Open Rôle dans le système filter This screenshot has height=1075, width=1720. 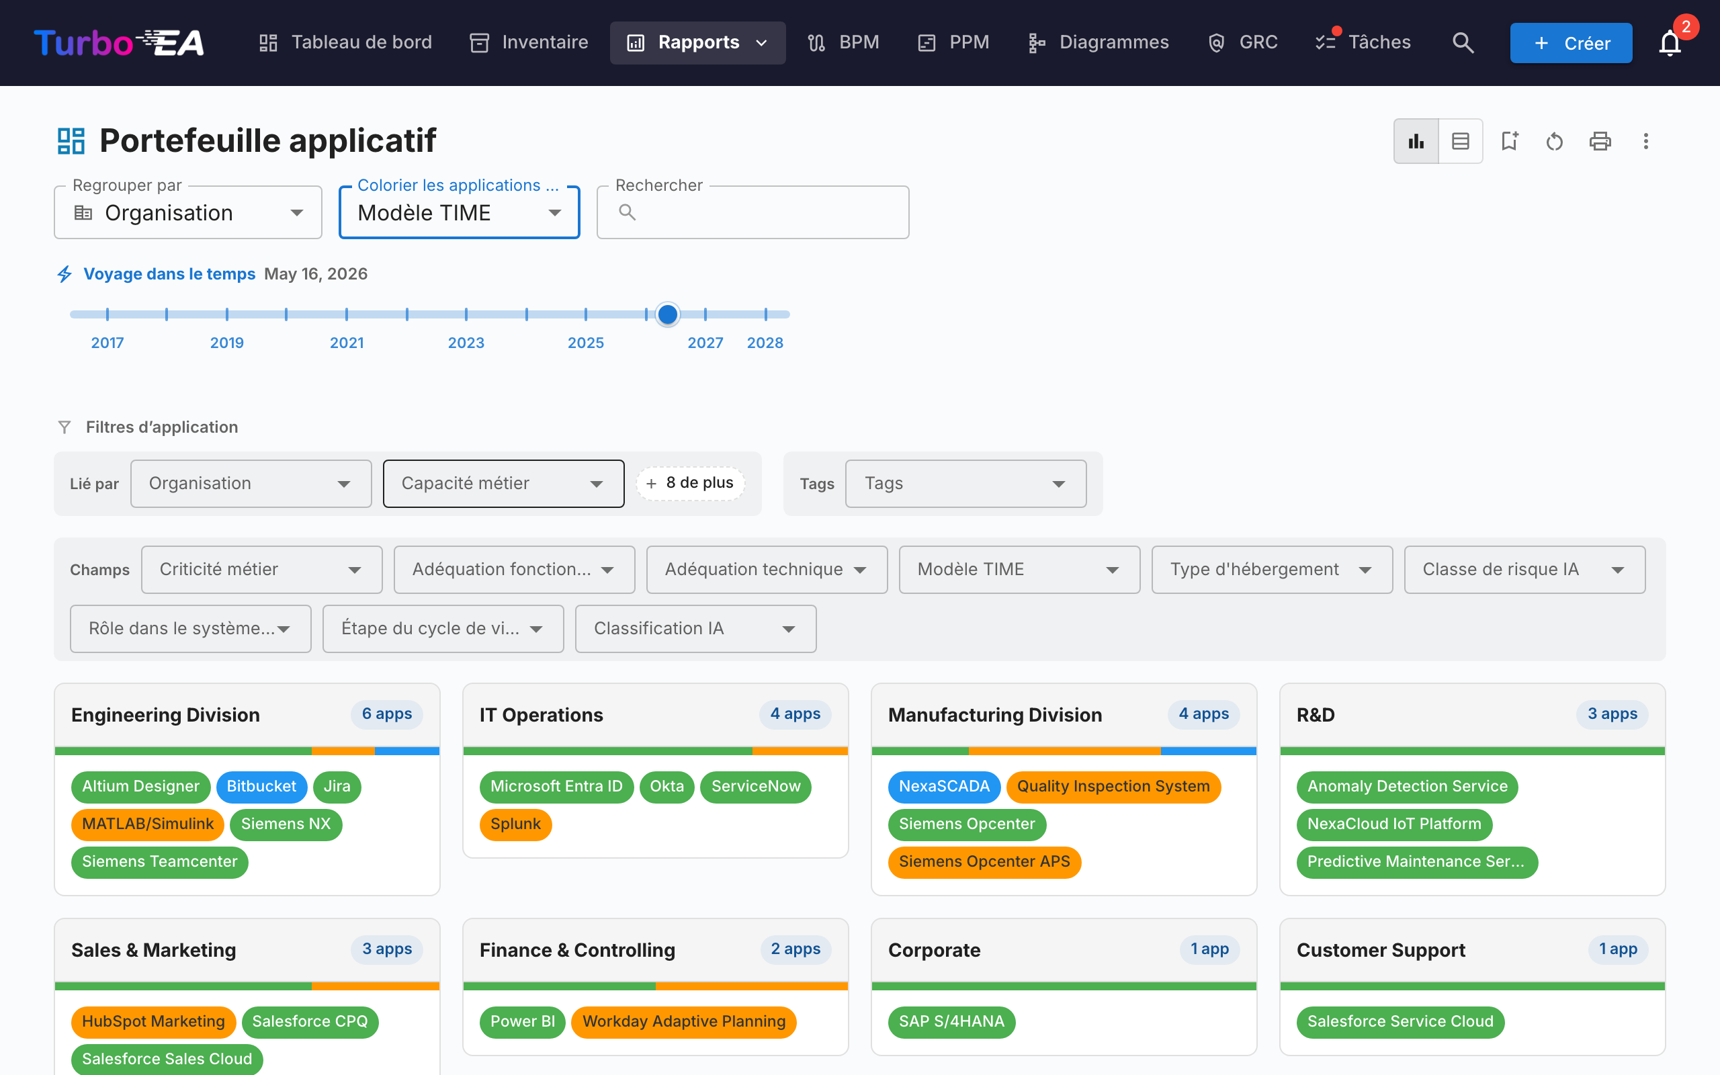coord(191,628)
